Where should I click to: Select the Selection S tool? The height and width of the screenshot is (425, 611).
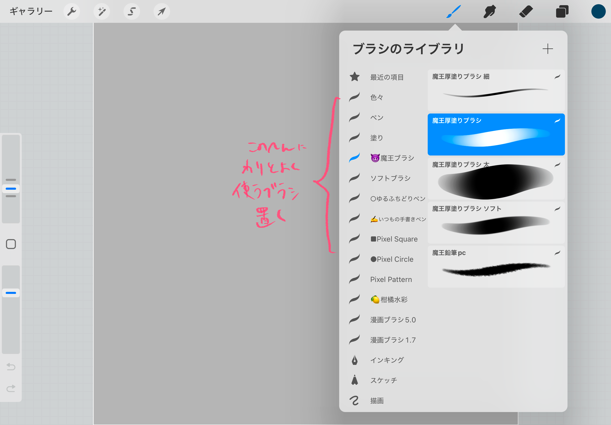(132, 11)
